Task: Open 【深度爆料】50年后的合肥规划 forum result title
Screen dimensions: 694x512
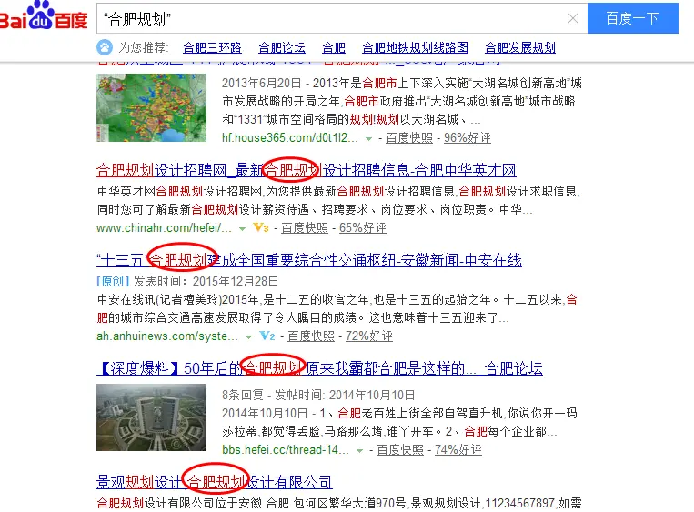Action: pyautogui.click(x=319, y=368)
